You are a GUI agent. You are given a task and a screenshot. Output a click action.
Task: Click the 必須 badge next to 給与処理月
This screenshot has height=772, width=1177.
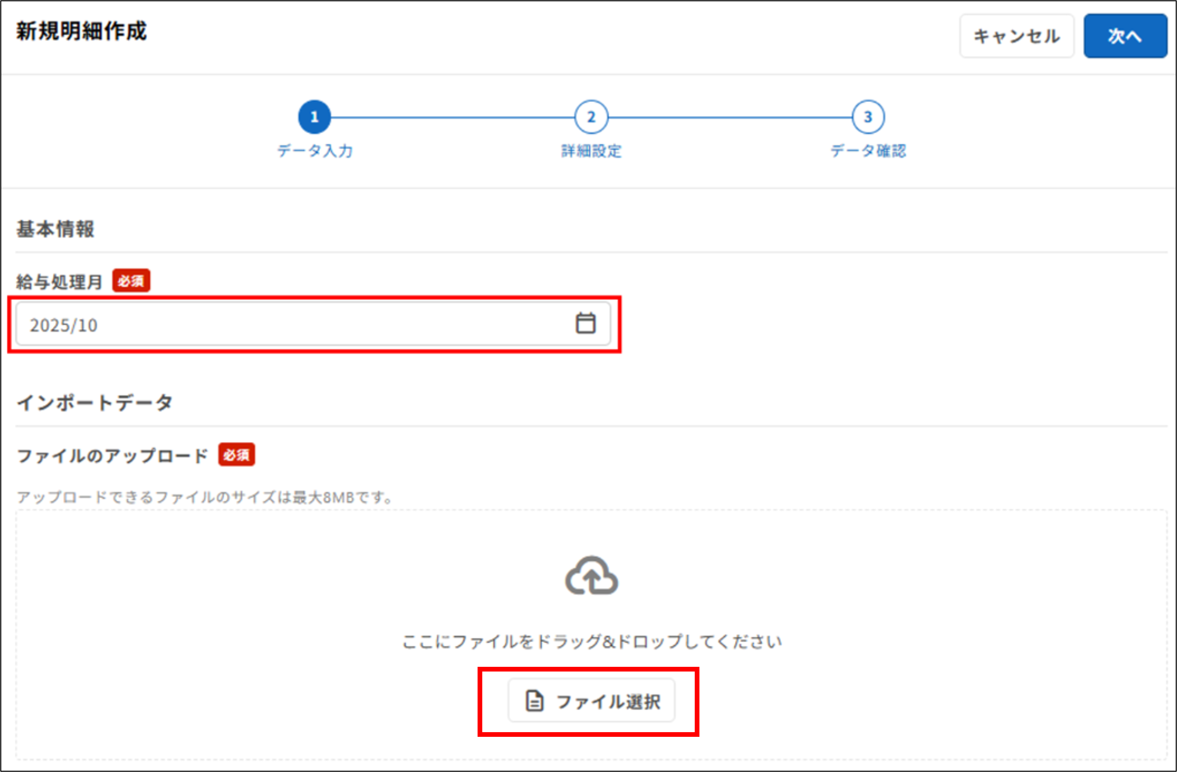pyautogui.click(x=131, y=281)
